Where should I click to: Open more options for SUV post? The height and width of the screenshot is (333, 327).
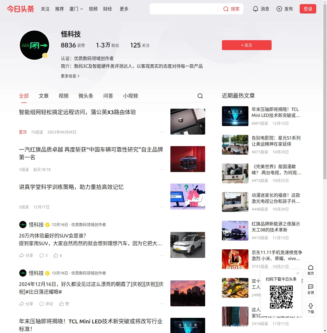coord(162,255)
